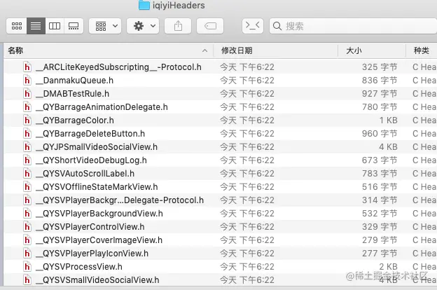Select the __QYShortVideoDebugLog.h file name

(91, 160)
